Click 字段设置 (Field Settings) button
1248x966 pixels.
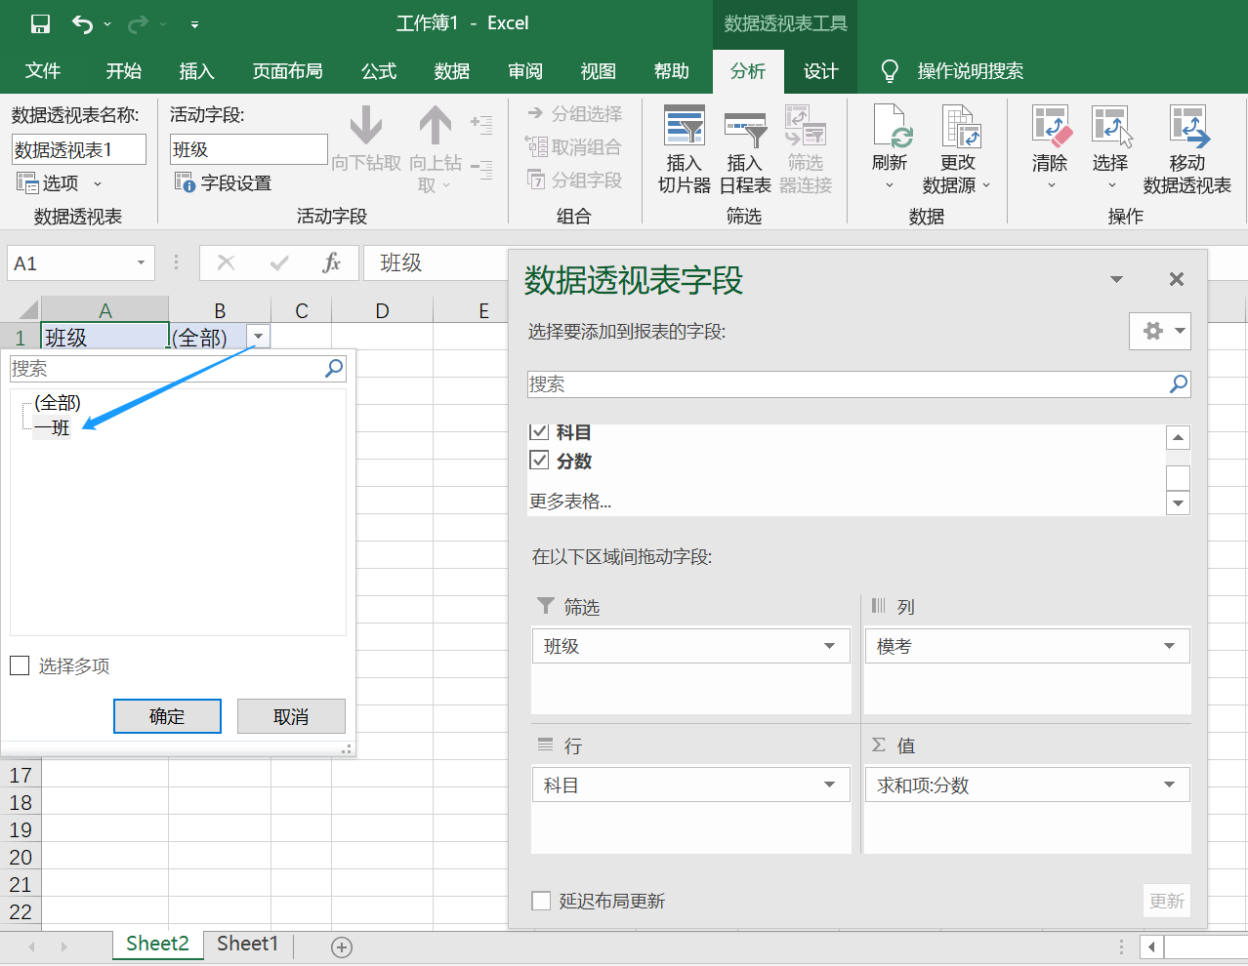[x=224, y=182]
